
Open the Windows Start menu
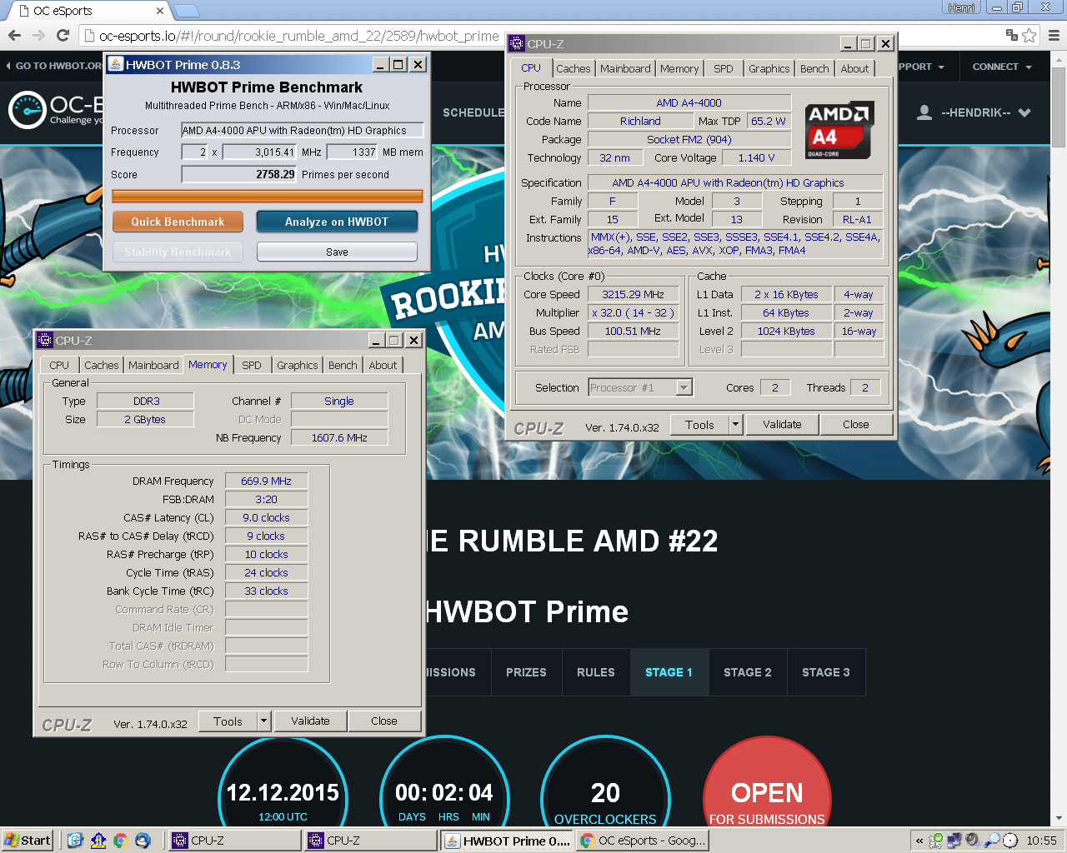[28, 841]
